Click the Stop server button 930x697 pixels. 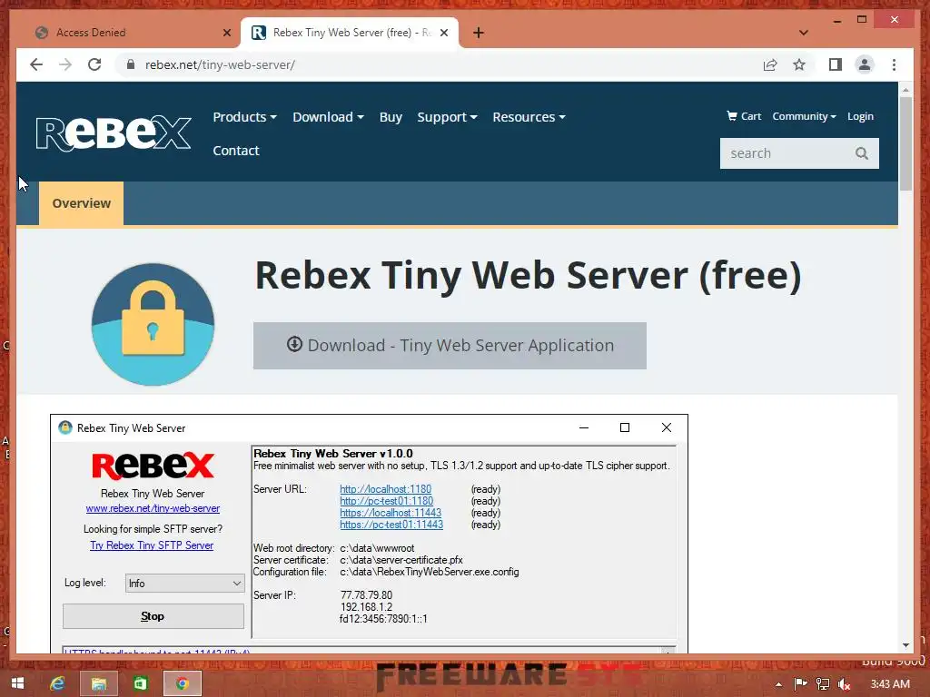[x=153, y=616]
